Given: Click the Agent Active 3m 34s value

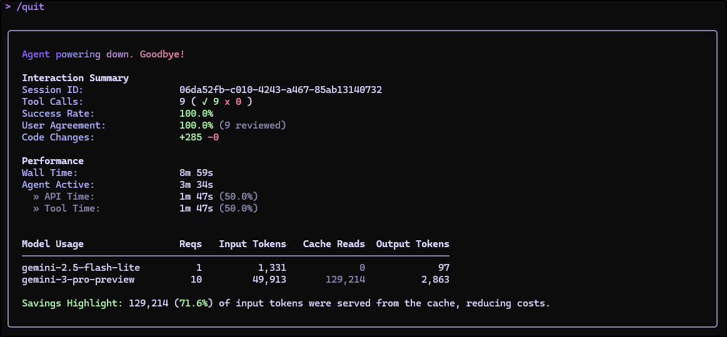Looking at the screenshot, I should click(x=196, y=185).
